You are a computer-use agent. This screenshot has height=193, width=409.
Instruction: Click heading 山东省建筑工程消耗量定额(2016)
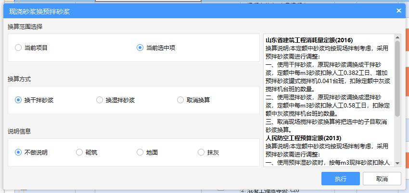click(309, 40)
